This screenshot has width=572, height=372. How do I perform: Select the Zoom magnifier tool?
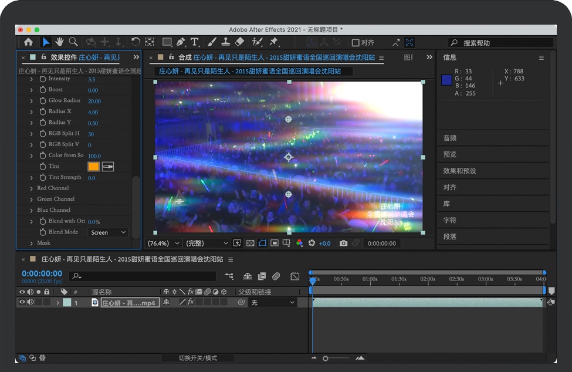tap(73, 42)
